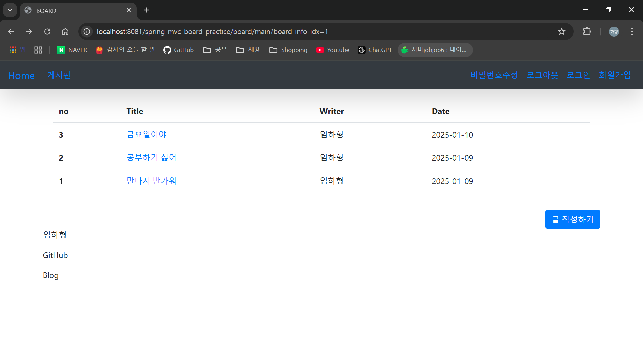
Task: Open the NAVER bookmark
Action: [72, 50]
